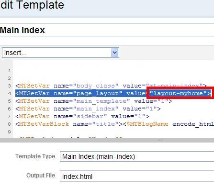Click the editor resize handle bar
214x187 pixels.
(x=107, y=140)
